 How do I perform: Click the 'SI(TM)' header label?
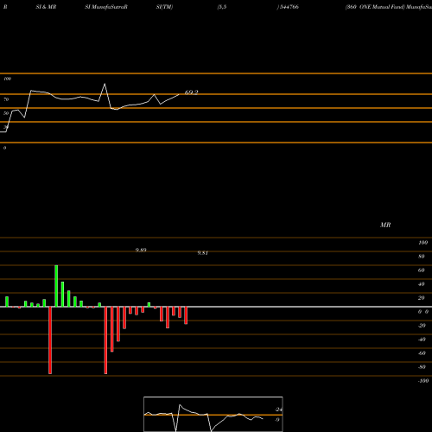coord(164,7)
